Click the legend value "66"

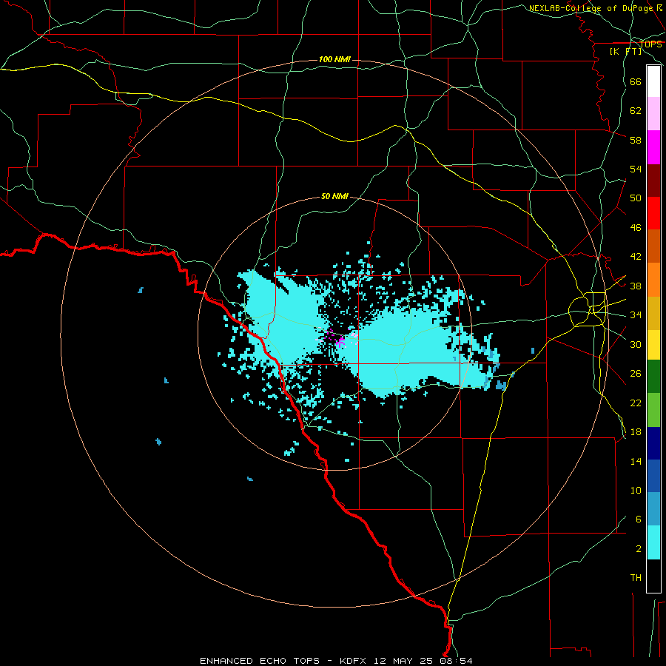click(636, 82)
